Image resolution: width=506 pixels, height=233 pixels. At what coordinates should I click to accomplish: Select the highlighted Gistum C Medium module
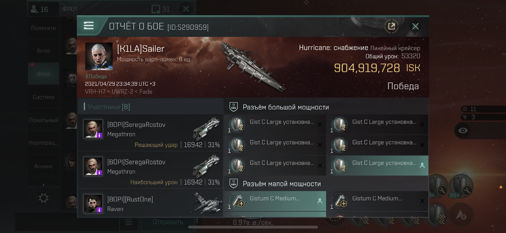(275, 201)
